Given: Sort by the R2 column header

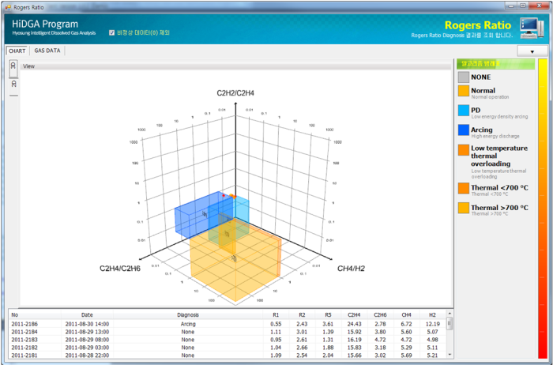Looking at the screenshot, I should pyautogui.click(x=302, y=315).
